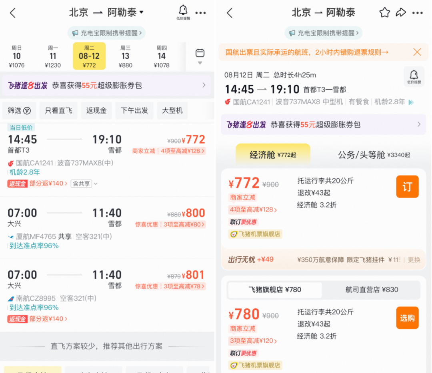Open the calendar date picker icon
Screen dimensions: 432x373
(200, 52)
